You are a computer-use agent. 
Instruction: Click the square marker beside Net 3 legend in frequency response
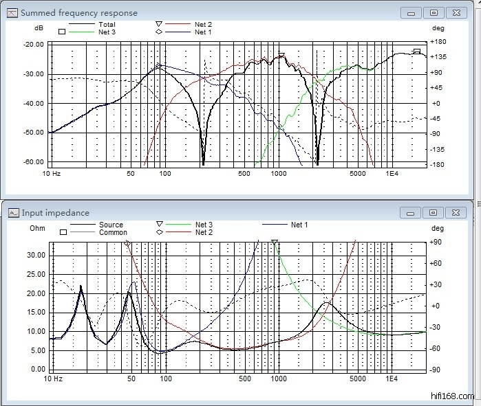click(62, 32)
